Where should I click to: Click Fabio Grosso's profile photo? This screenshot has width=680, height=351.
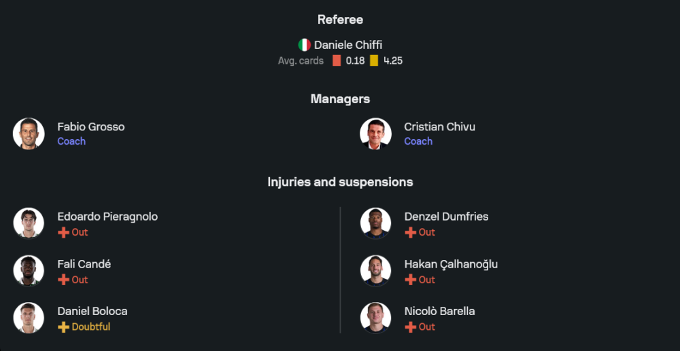click(29, 133)
